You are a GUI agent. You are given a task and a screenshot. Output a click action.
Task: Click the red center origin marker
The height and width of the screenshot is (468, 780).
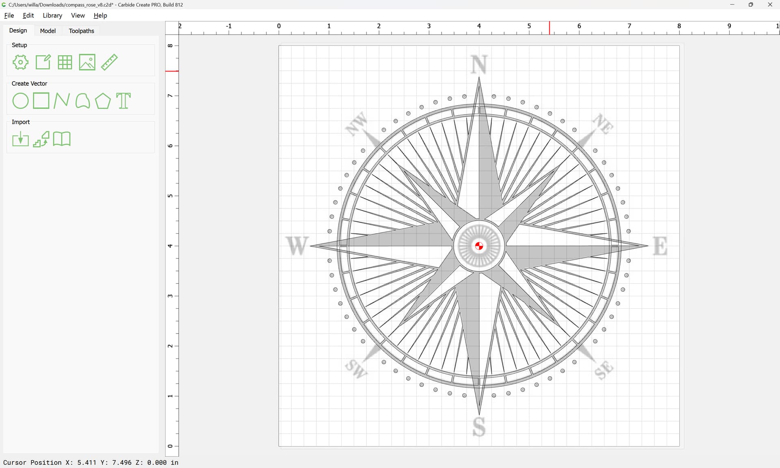coord(479,246)
